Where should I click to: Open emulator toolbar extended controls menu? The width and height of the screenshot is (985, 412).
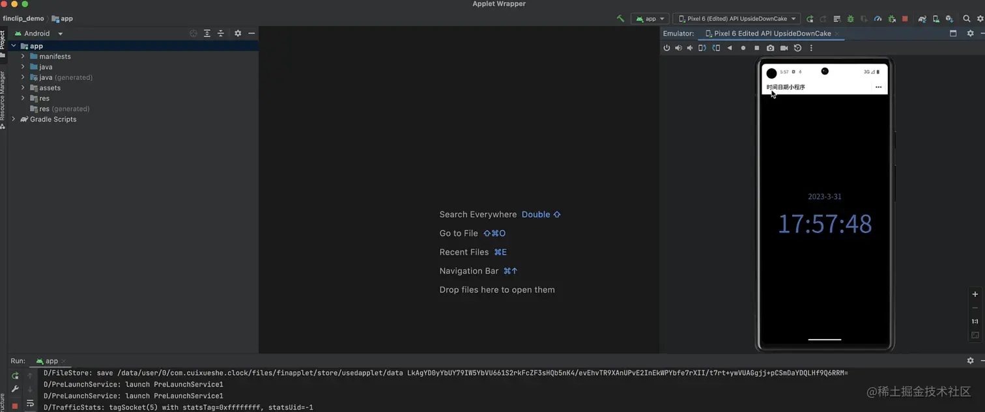[x=811, y=48]
